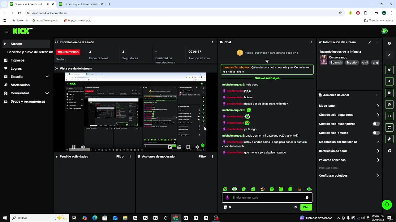Screen dimensions: 396x222
Task: Toggle the lightning bolt widget in right rail
Action: [x=390, y=81]
